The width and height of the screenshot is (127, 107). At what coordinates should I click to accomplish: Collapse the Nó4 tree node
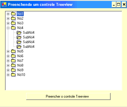point(8,28)
